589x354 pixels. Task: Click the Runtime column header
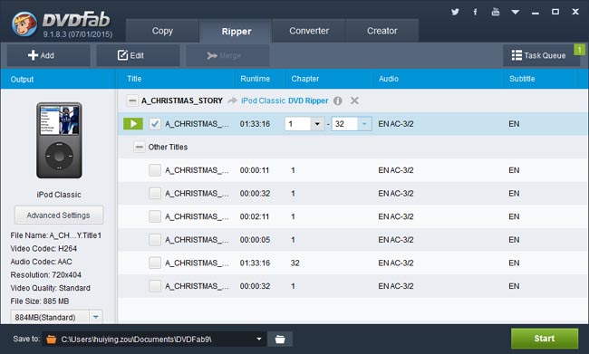[255, 79]
